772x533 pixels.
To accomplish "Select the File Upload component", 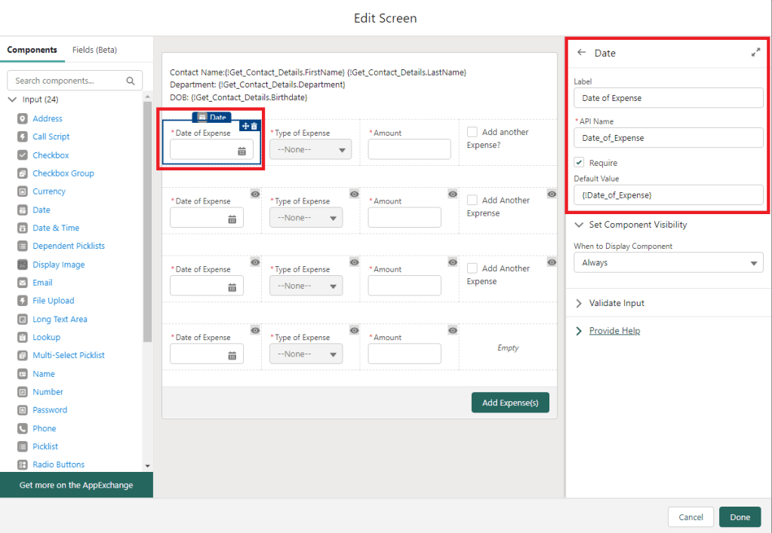I will pyautogui.click(x=53, y=301).
